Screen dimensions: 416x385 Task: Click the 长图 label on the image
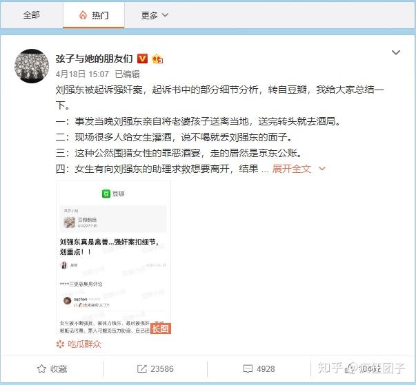click(161, 329)
